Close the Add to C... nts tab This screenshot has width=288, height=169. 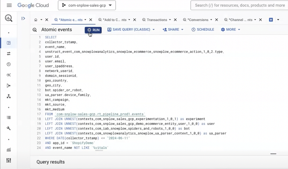(134, 20)
